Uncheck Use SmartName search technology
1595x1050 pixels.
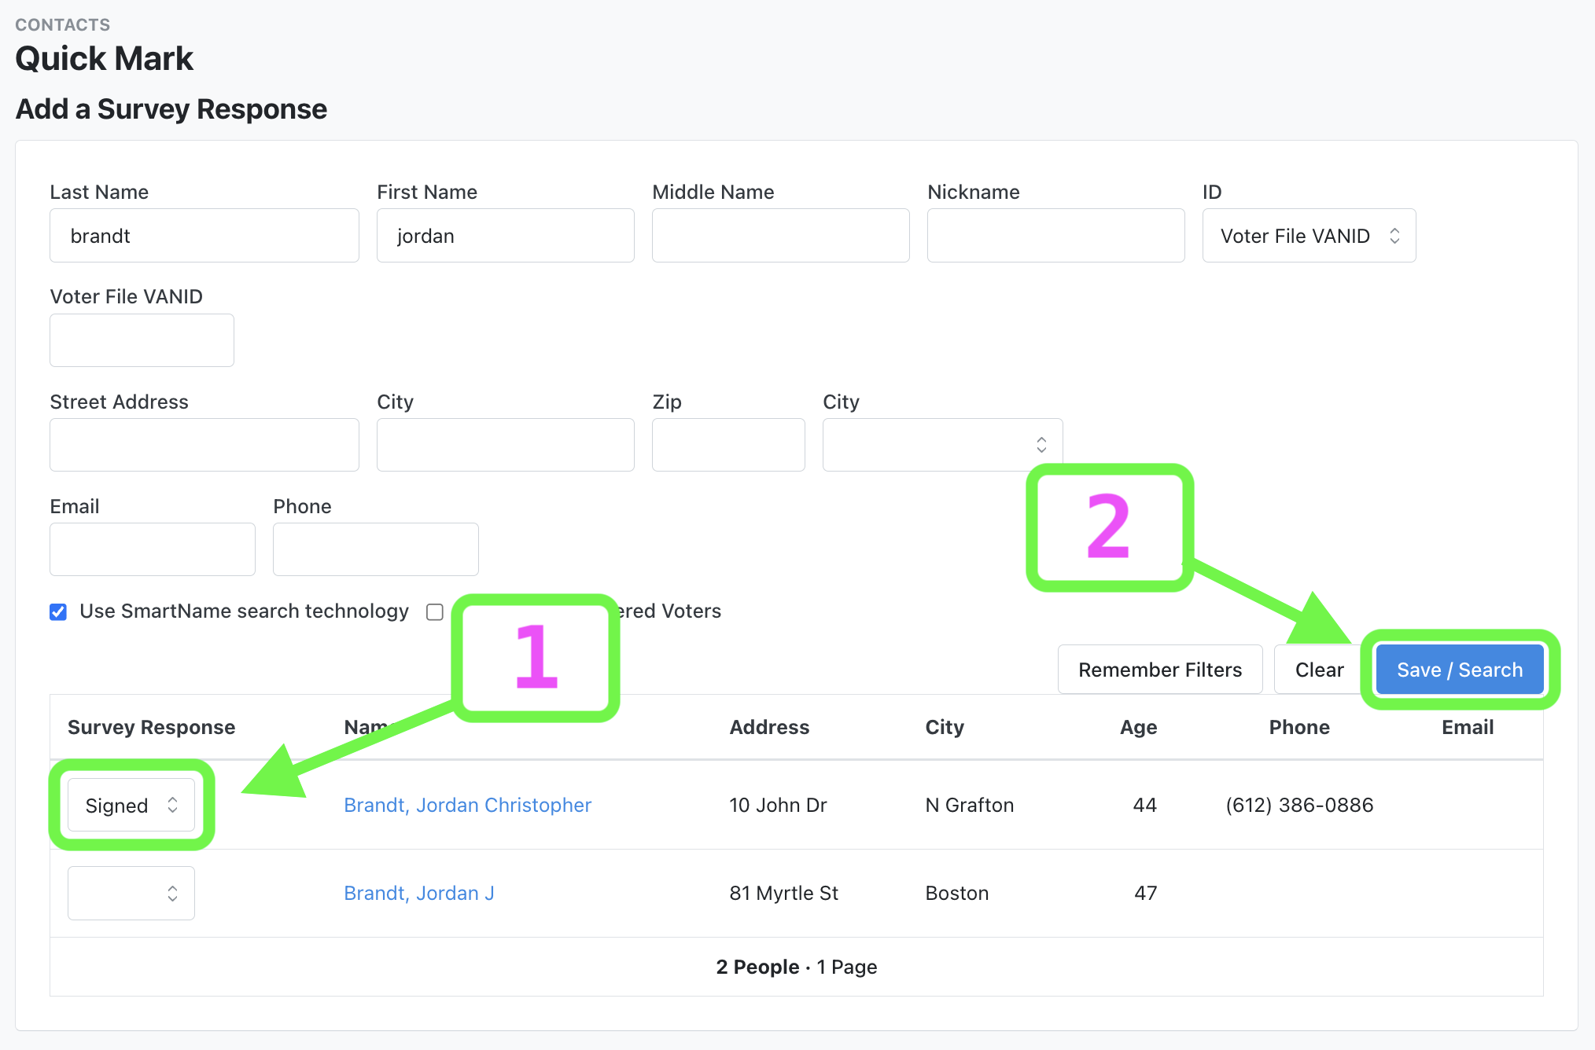click(58, 611)
